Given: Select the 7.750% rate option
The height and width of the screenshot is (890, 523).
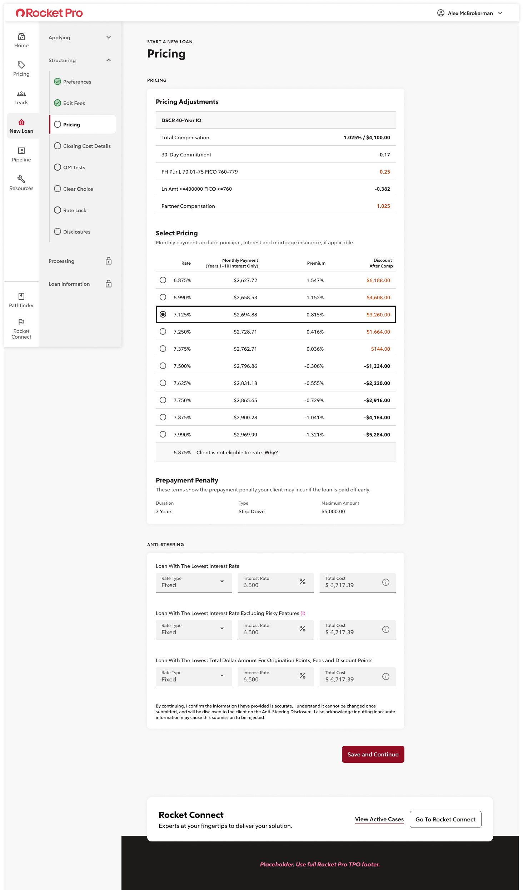Looking at the screenshot, I should [163, 400].
